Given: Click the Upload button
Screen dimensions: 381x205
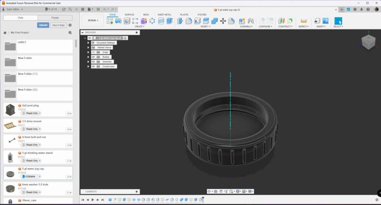Looking at the screenshot, I should [43, 25].
